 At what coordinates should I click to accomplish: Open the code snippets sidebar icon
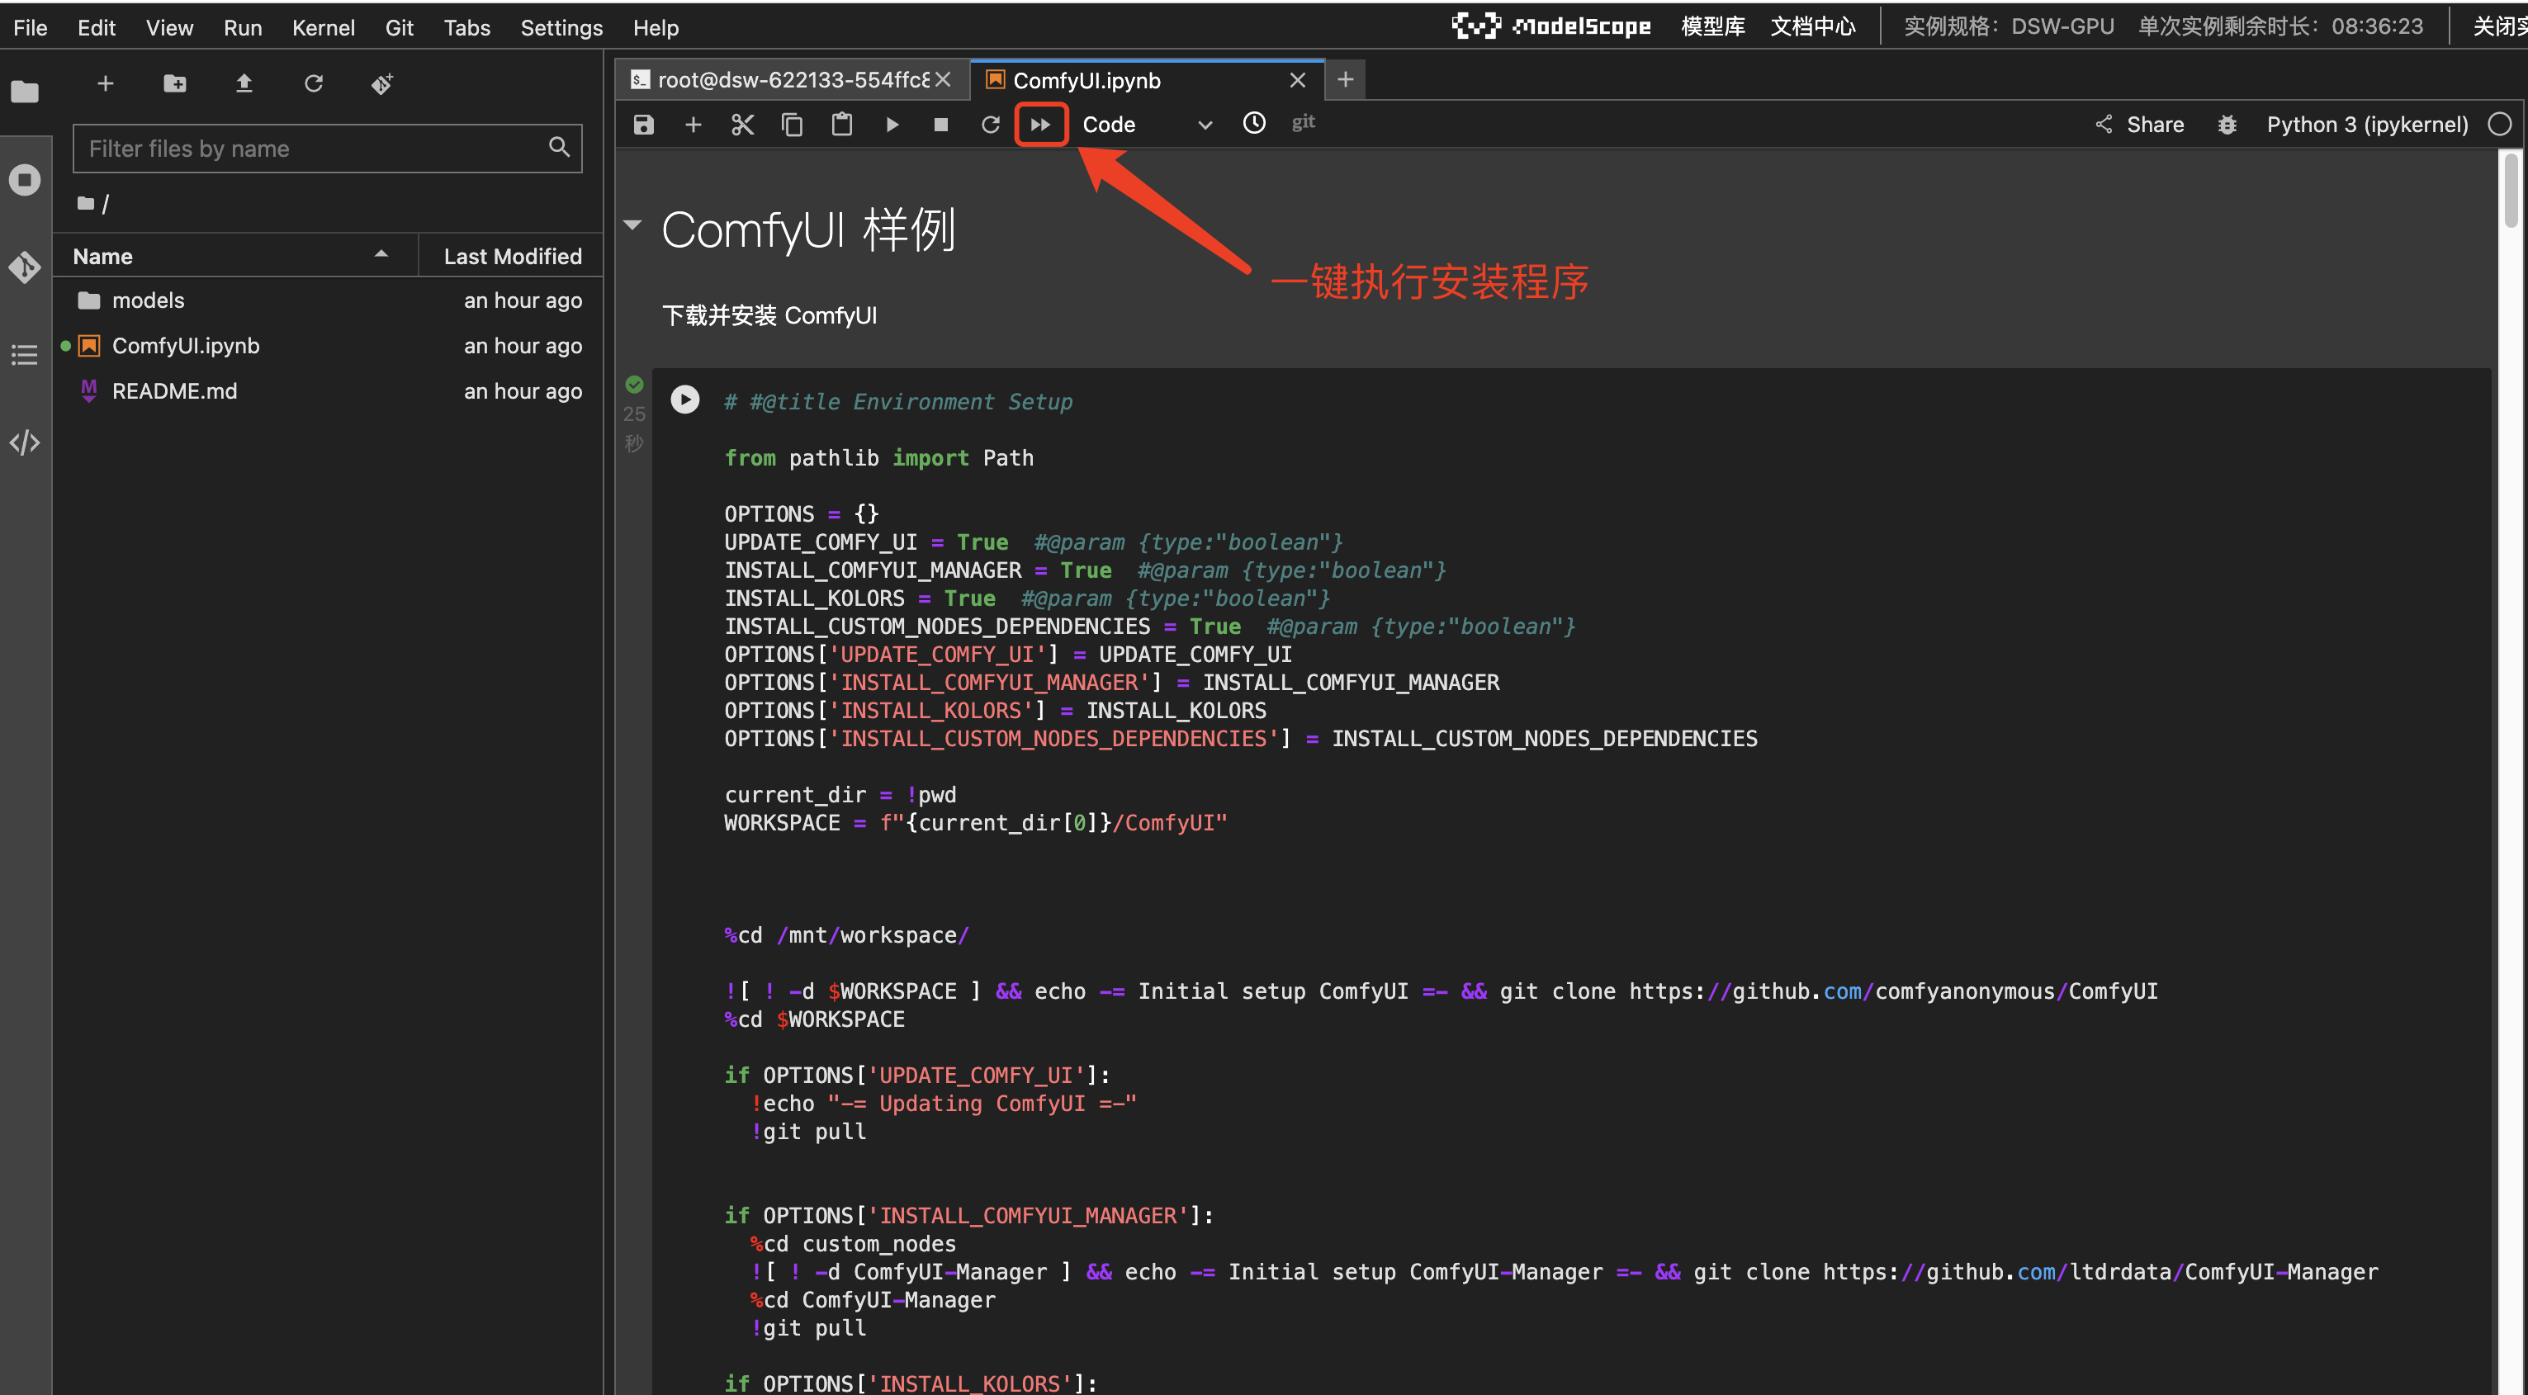(x=25, y=442)
